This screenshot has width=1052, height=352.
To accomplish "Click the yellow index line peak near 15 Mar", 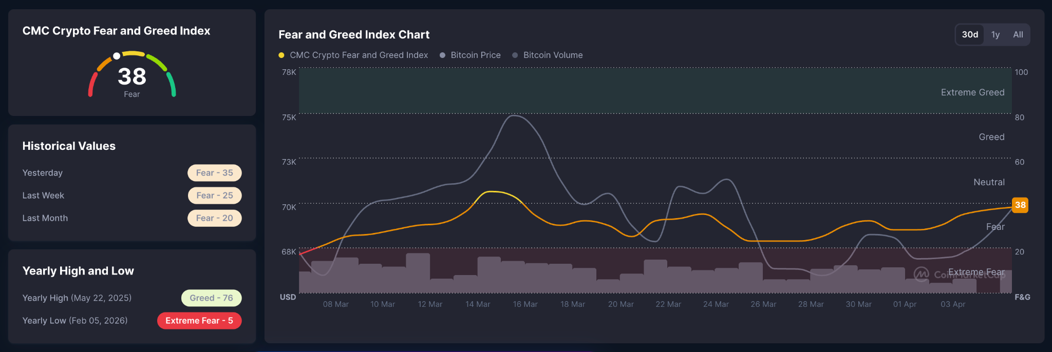I will tap(492, 191).
